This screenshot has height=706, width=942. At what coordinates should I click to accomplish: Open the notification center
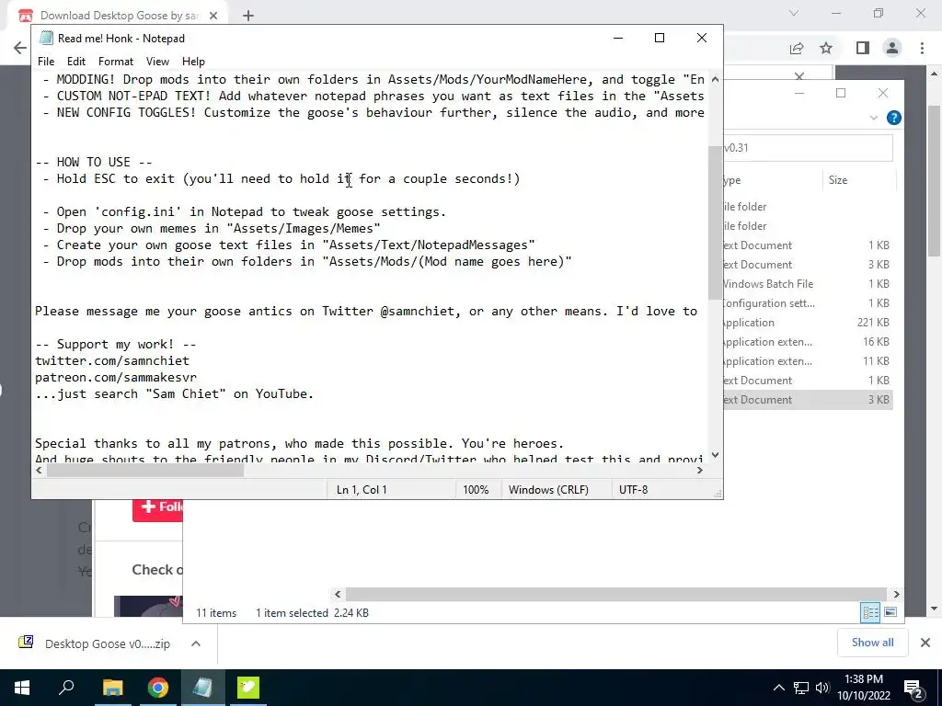[x=913, y=688]
